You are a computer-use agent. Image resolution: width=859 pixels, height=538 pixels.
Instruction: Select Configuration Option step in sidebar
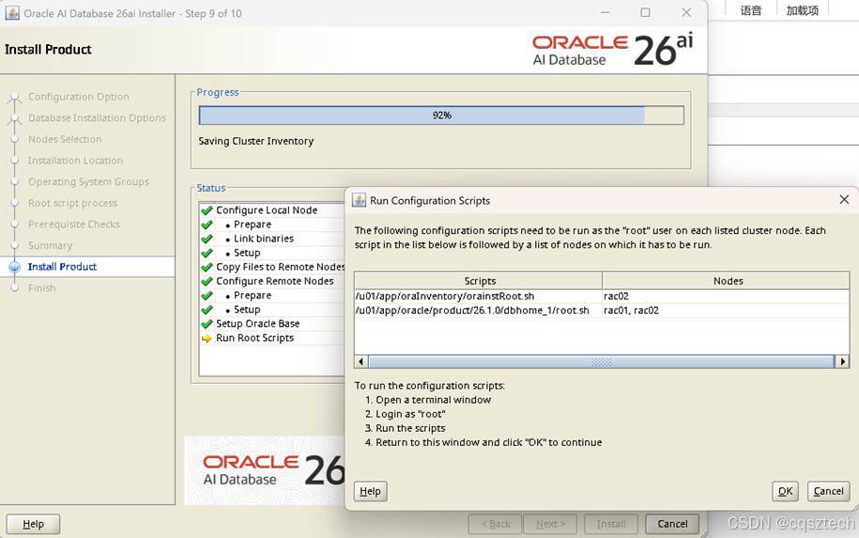pyautogui.click(x=78, y=97)
